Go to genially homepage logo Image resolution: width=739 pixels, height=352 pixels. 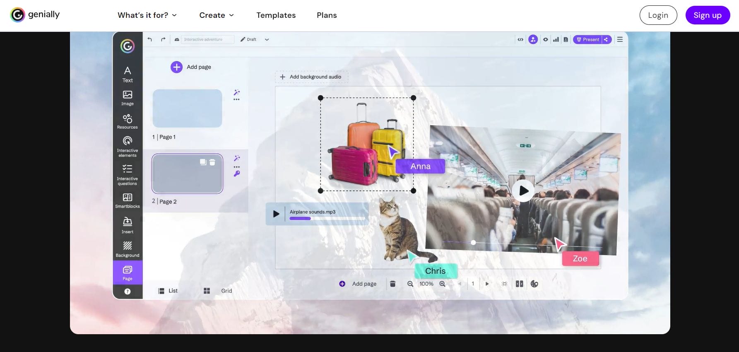[35, 15]
